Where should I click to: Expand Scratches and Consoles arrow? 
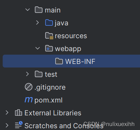[7, 125]
